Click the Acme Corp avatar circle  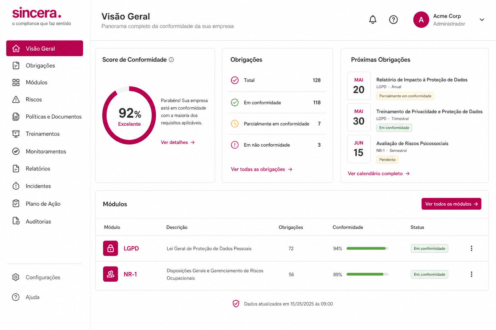(421, 20)
